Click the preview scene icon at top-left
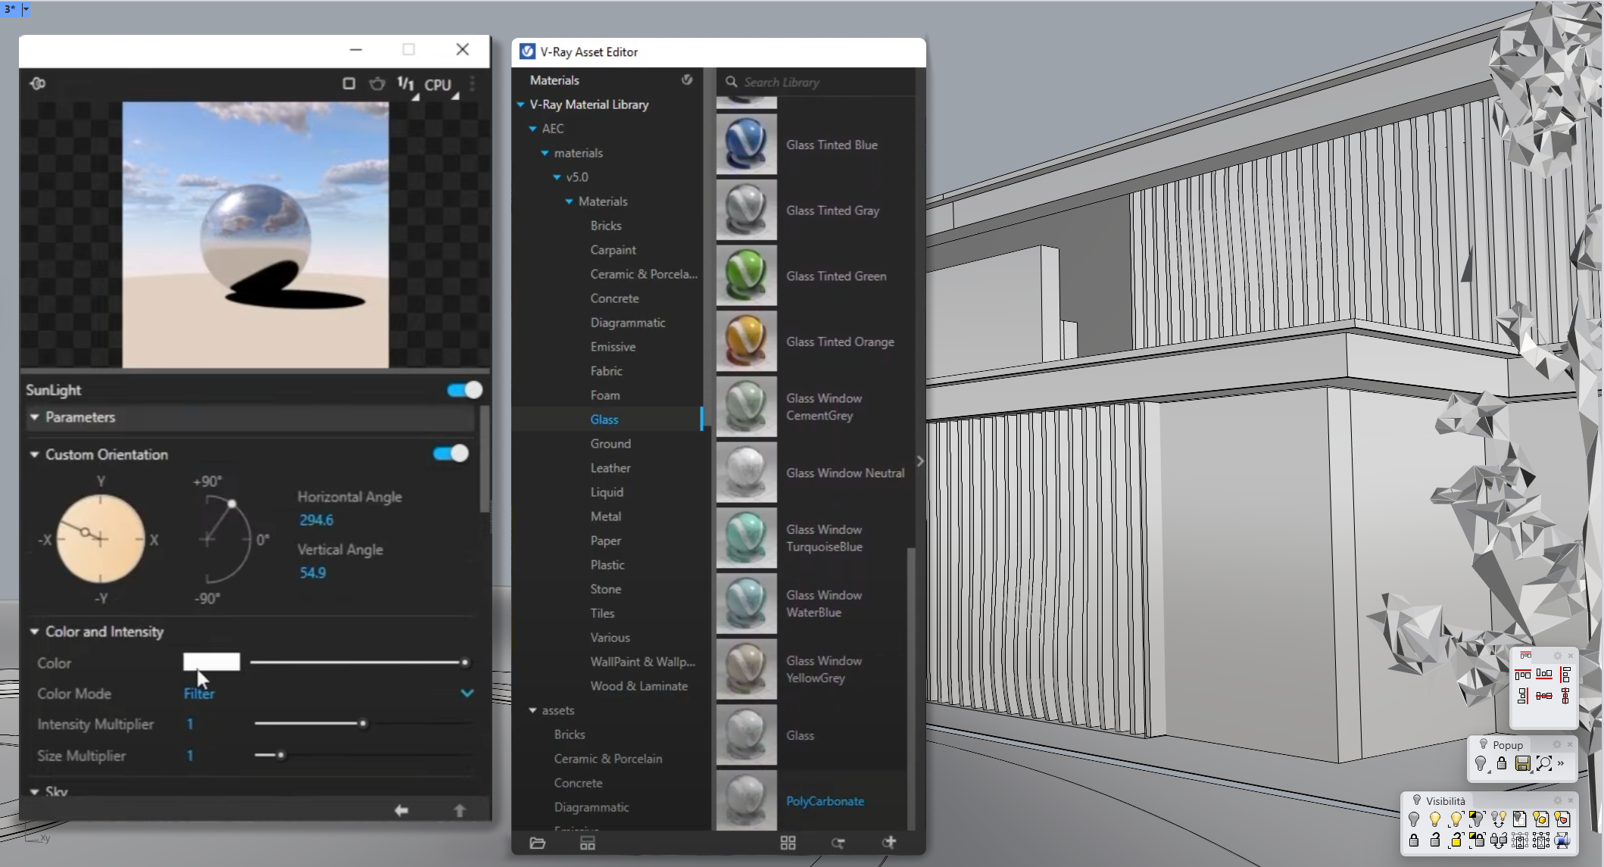The height and width of the screenshot is (867, 1604). (x=38, y=83)
